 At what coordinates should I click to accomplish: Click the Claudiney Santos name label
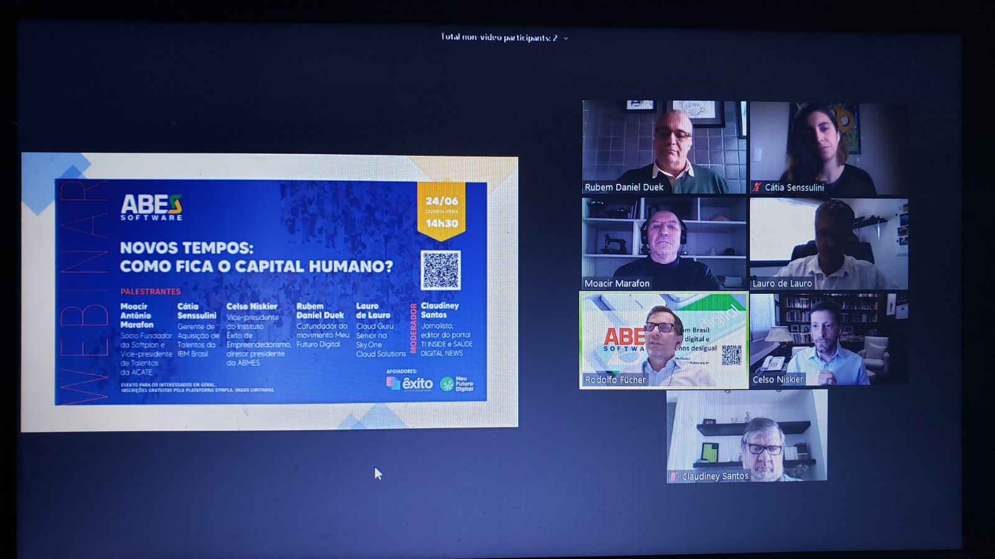[x=715, y=476]
